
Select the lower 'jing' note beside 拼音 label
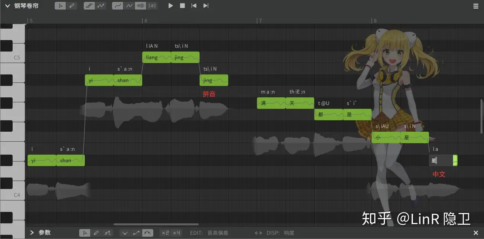(x=214, y=80)
